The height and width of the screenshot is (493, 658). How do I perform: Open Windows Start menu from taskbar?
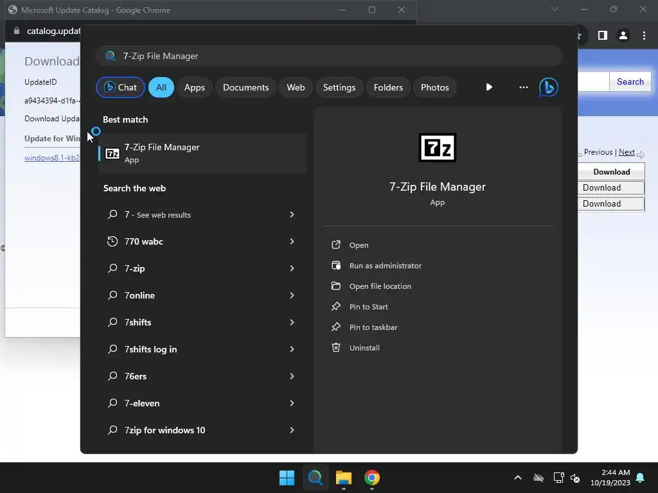[287, 478]
